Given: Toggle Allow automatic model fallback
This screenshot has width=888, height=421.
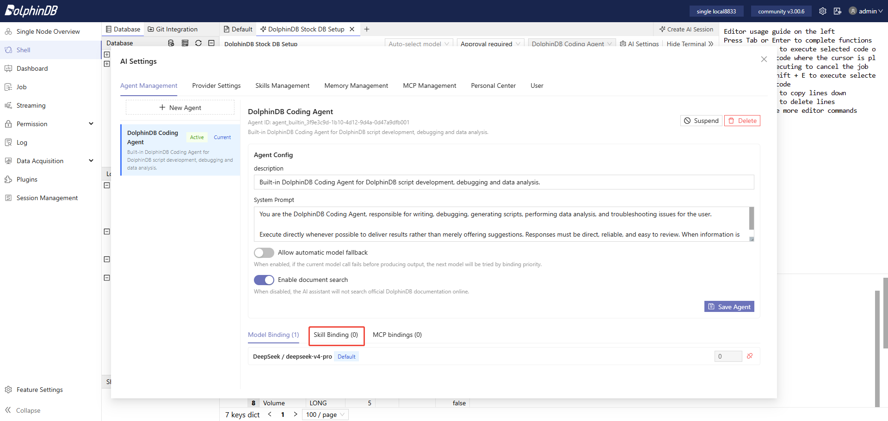Looking at the screenshot, I should point(264,253).
